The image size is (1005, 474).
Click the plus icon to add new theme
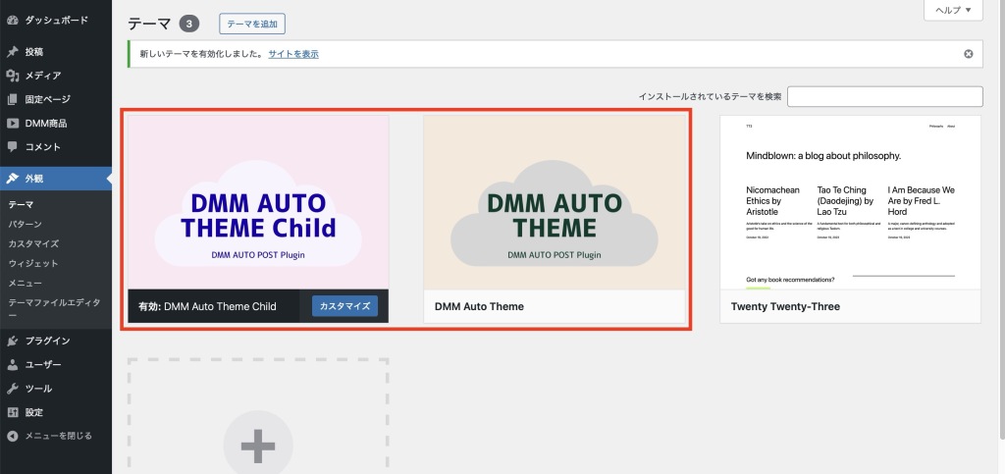pyautogui.click(x=258, y=446)
